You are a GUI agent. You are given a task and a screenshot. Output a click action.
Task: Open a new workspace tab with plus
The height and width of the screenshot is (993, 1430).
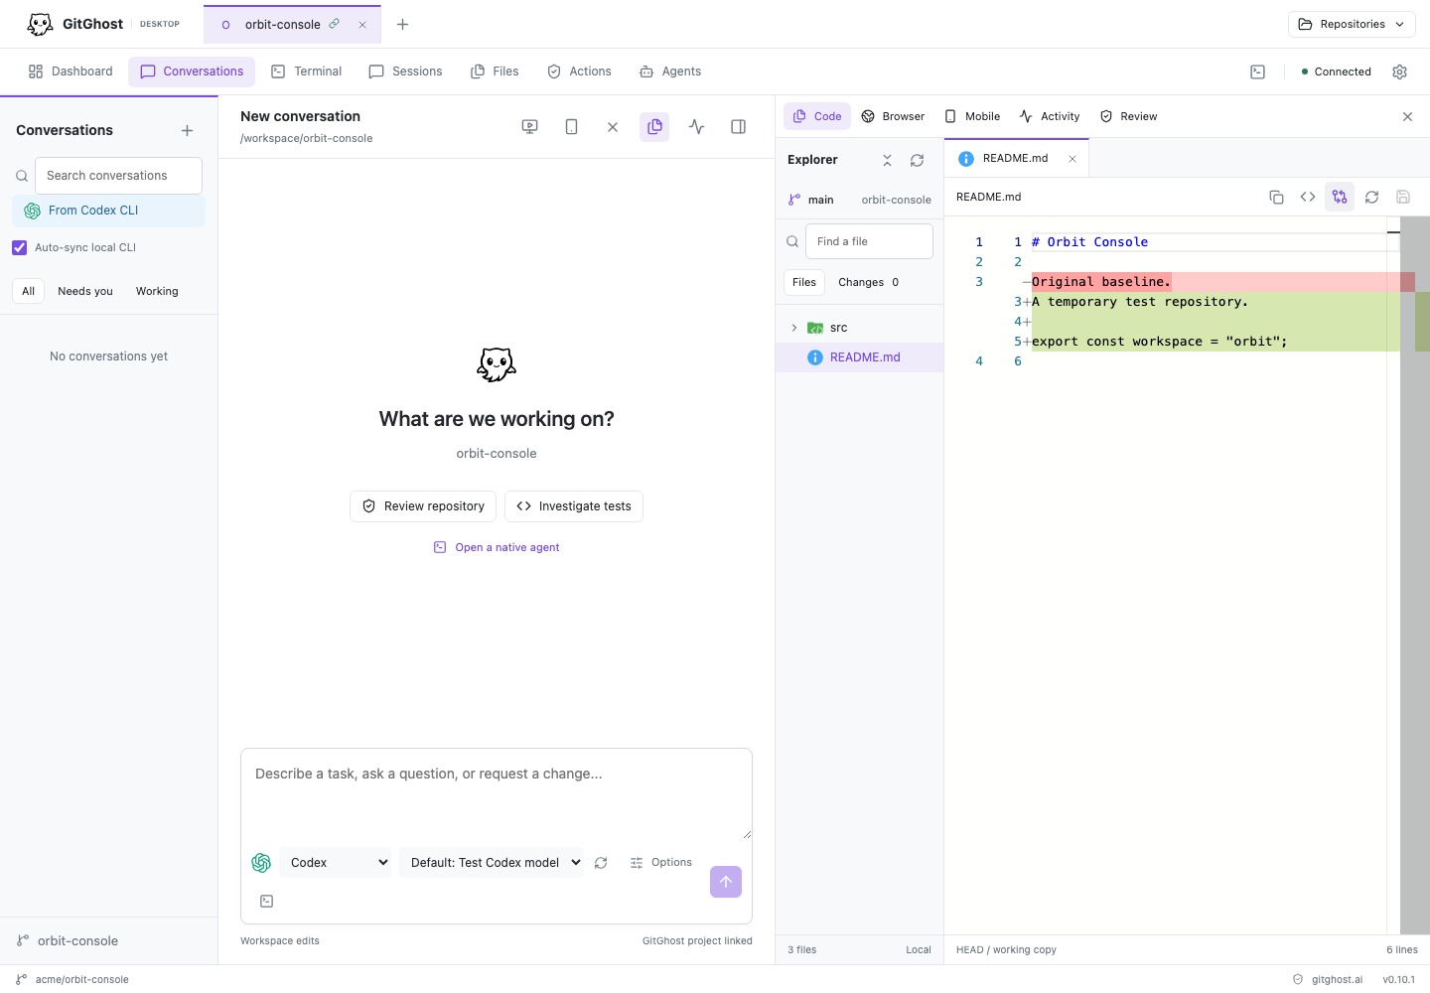402,24
